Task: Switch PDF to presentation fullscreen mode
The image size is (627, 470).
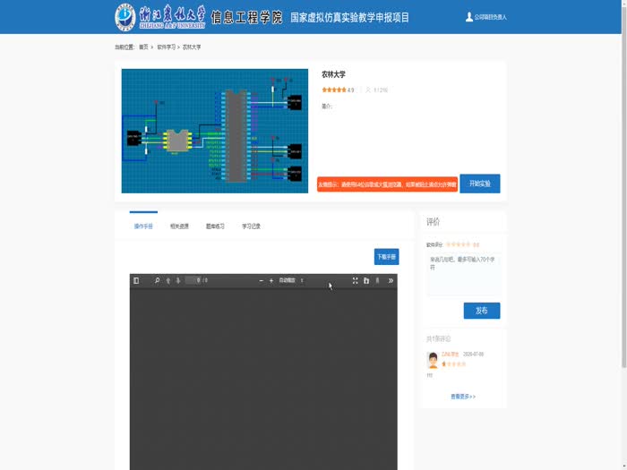Action: pos(355,281)
